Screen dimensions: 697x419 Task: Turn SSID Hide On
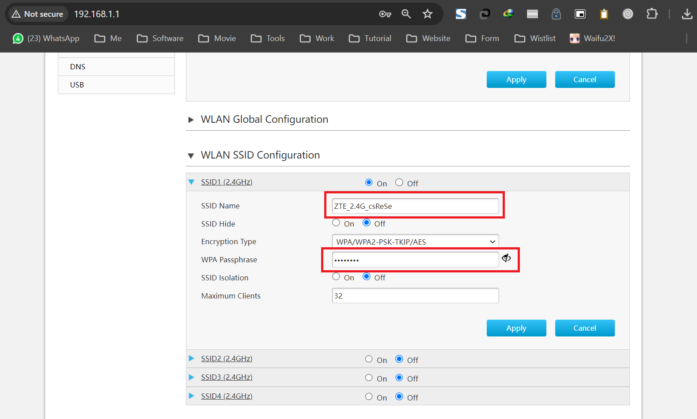tap(336, 223)
